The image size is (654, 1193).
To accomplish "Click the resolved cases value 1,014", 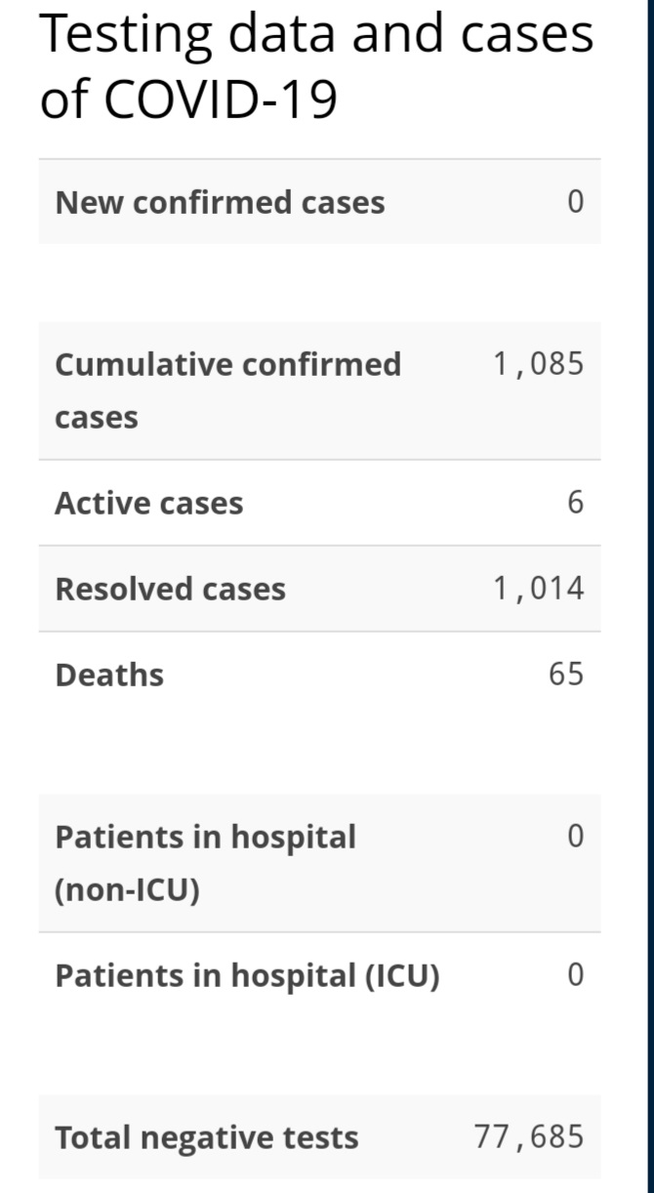I will point(538,589).
